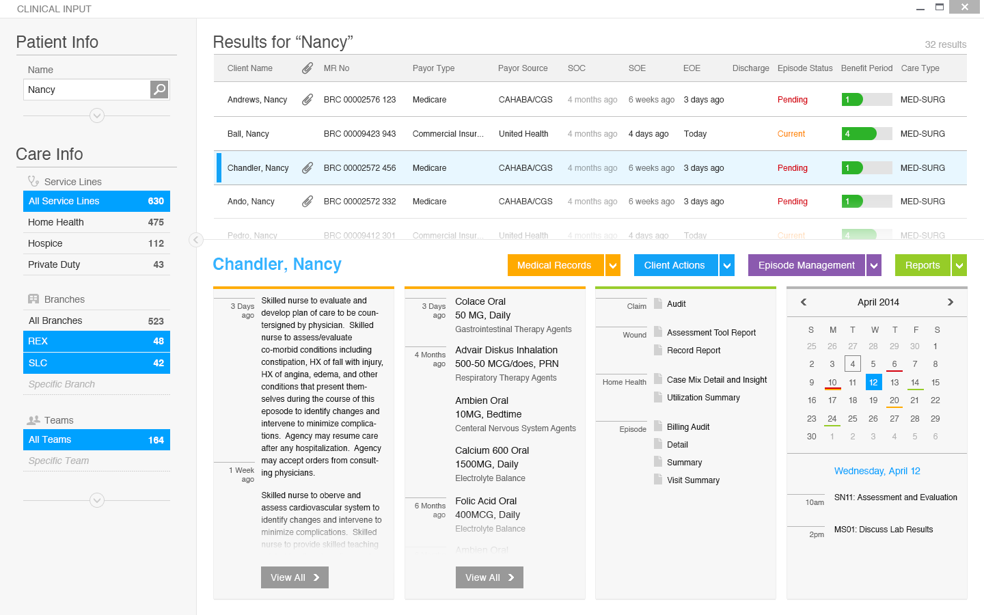Click the benefit period bar for Ball, Nancy
Image resolution: width=984 pixels, height=615 pixels.
(866, 134)
